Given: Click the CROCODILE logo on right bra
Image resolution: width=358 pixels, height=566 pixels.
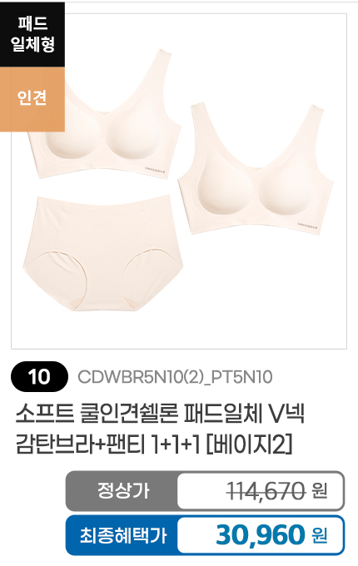Looking at the screenshot, I should [307, 226].
